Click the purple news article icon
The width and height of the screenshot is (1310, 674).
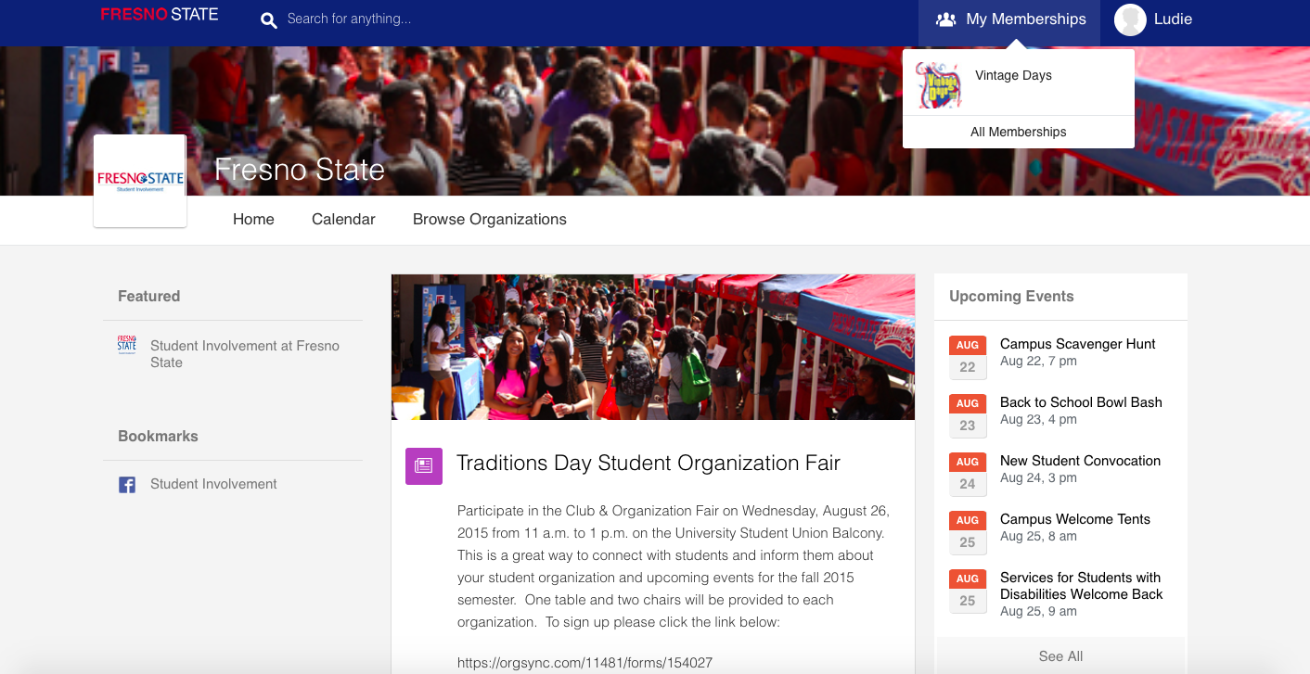423,465
